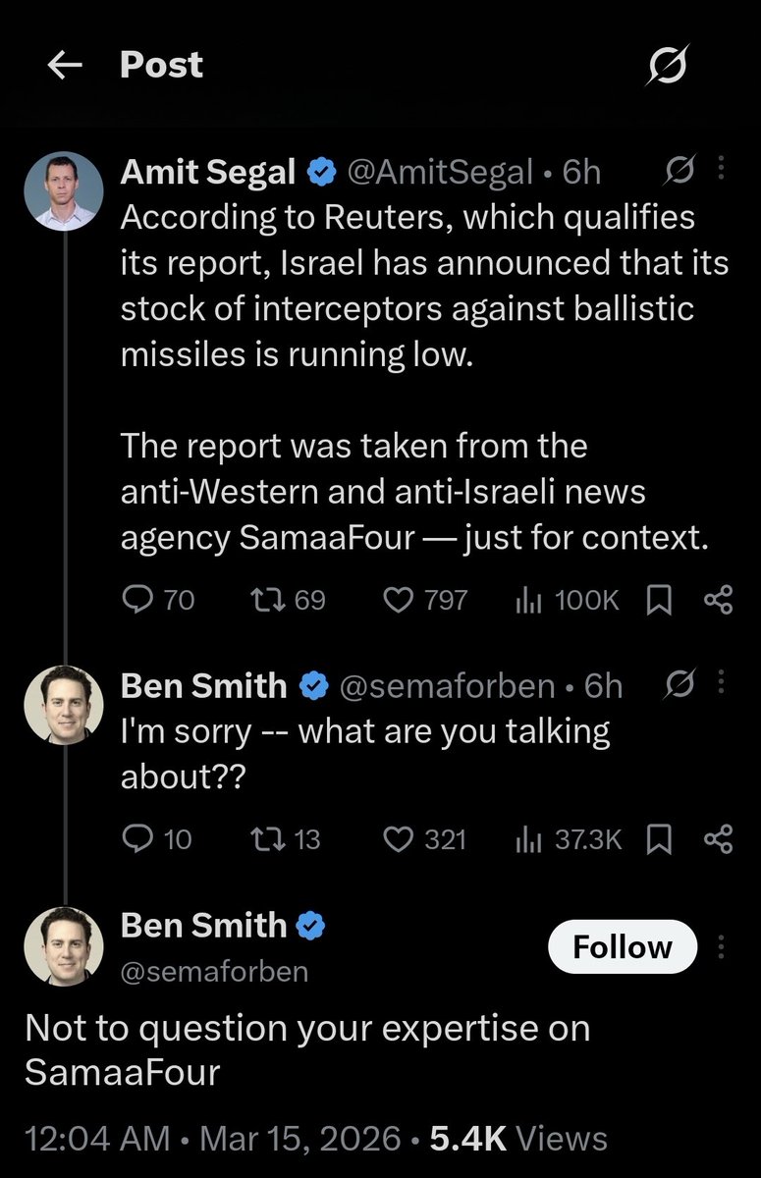Repost Ben Smith's post showing 13 reposts
This screenshot has width=761, height=1178.
[265, 838]
